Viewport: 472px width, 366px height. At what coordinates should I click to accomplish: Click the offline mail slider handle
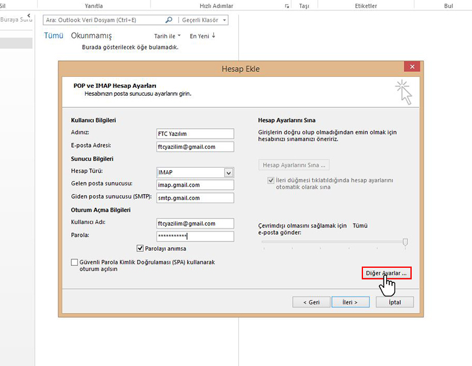pyautogui.click(x=405, y=242)
